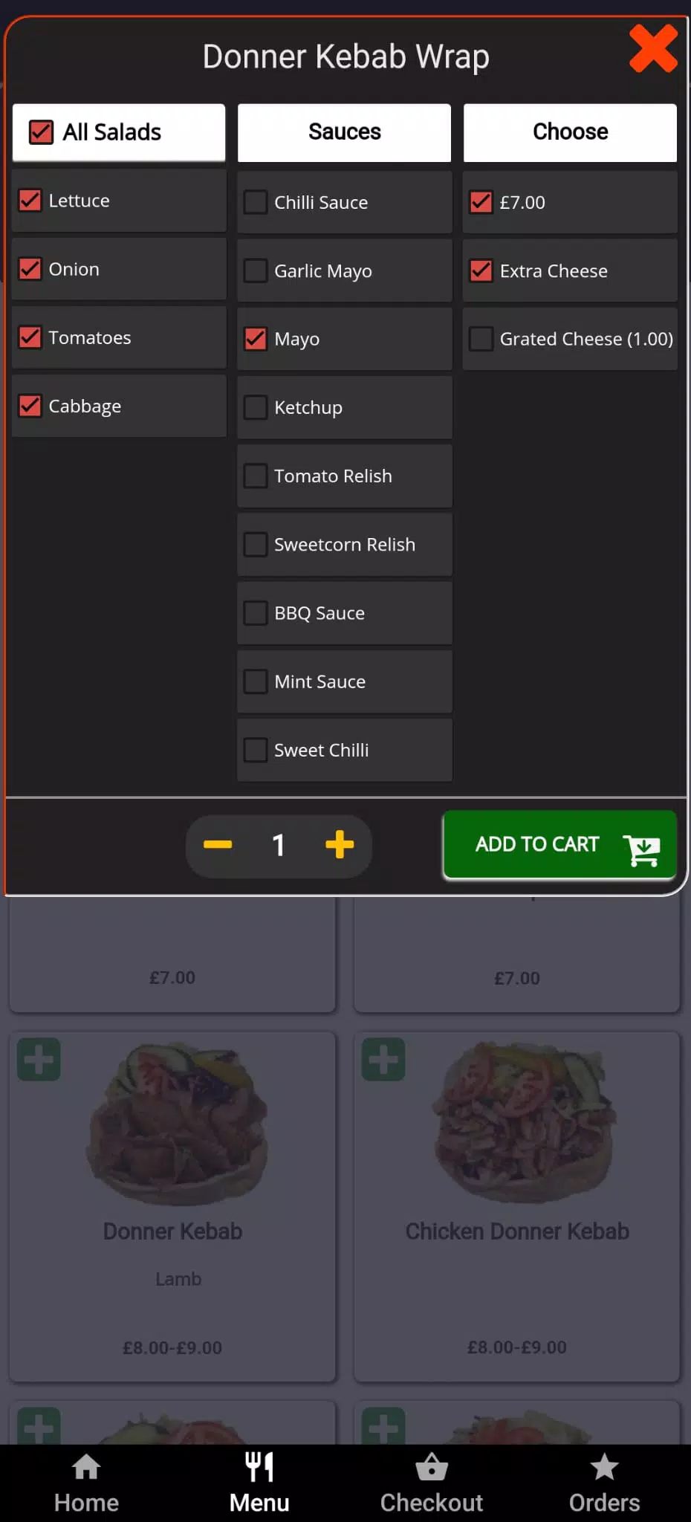Screen dimensions: 691x1522
Task: Click the Choose column header
Action: click(x=570, y=132)
